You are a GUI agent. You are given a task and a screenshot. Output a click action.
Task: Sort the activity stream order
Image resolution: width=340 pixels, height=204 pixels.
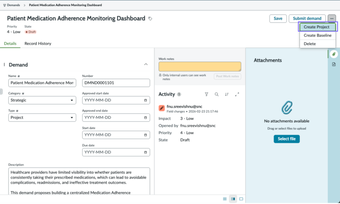227,94
